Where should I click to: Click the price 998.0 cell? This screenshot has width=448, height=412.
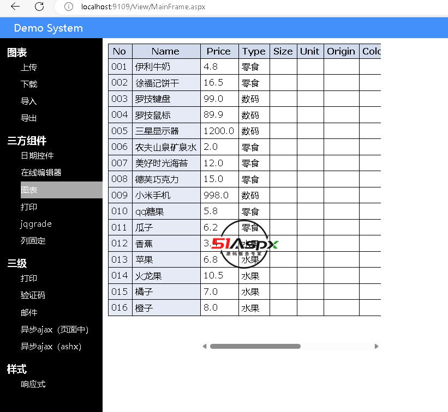point(219,195)
